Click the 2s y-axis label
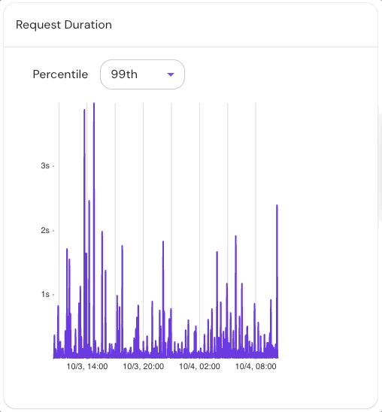This screenshot has width=382, height=412. [45, 230]
